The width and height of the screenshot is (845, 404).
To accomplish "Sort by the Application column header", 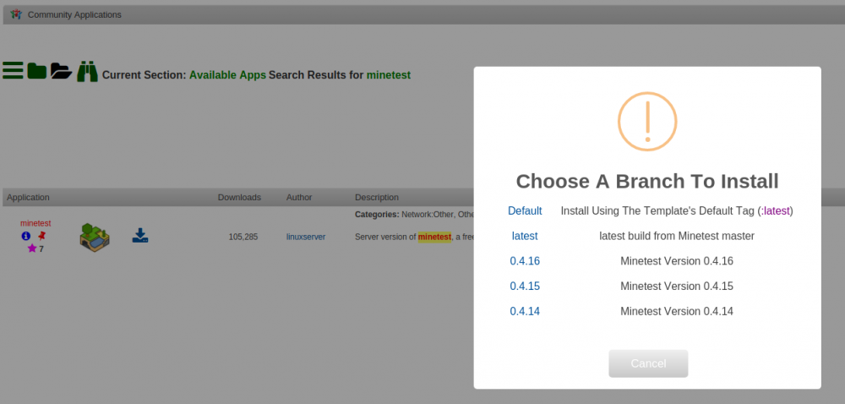I will coord(28,197).
